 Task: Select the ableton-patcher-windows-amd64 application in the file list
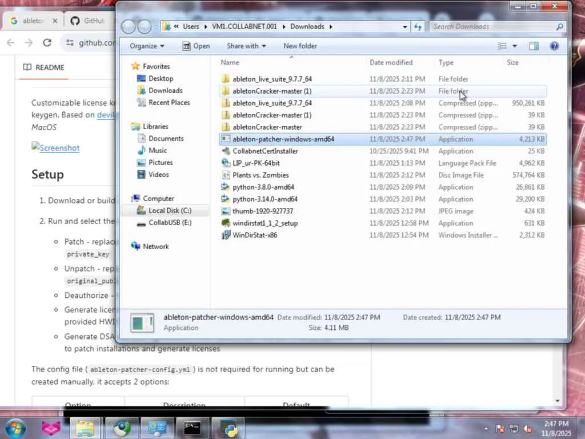tap(383, 139)
